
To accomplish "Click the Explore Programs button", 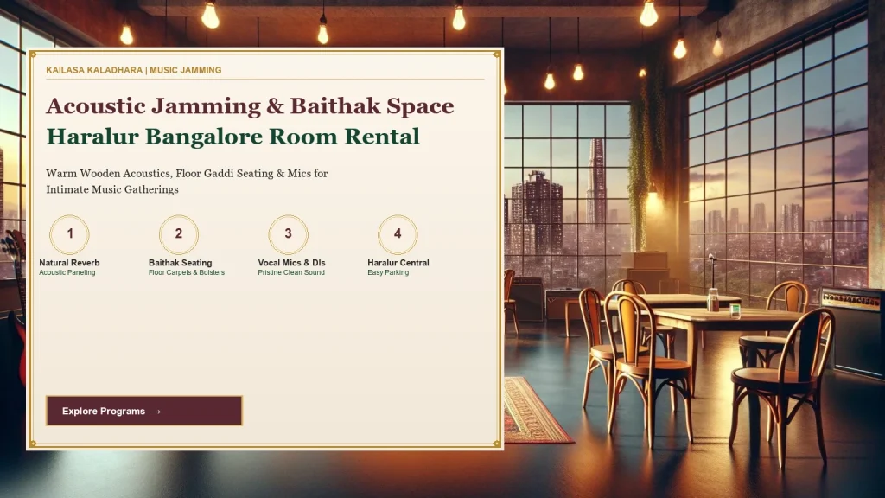I will [x=144, y=411].
